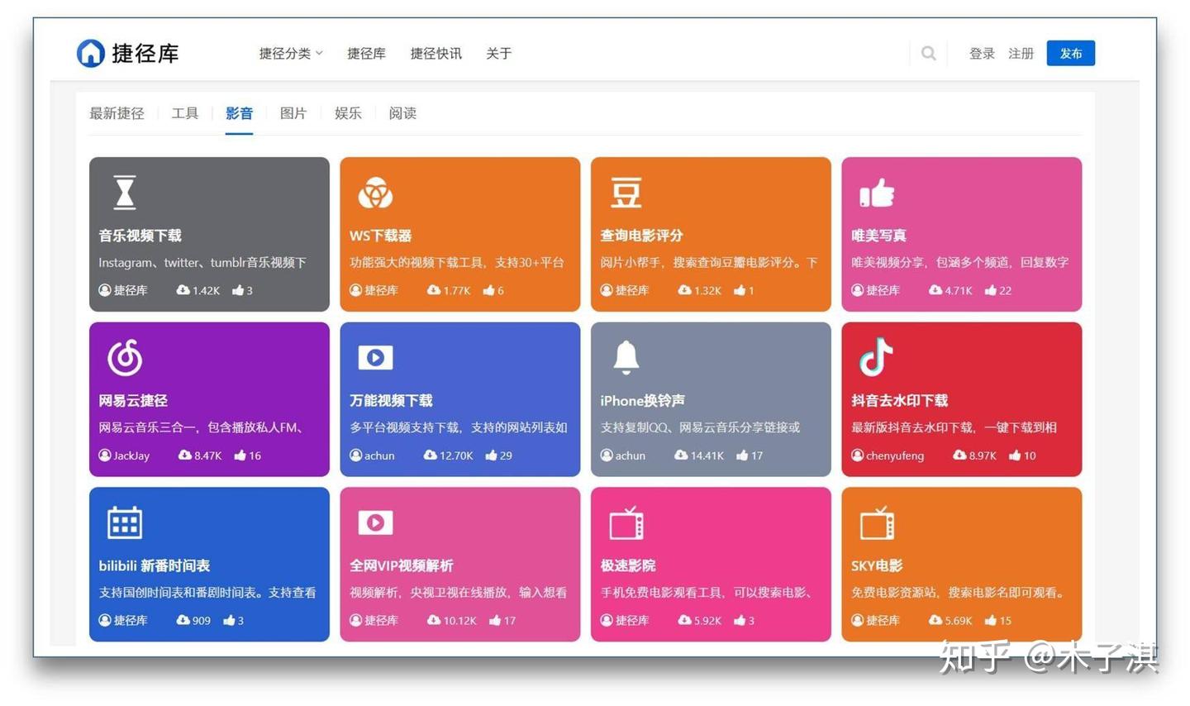Viewport: 1190px width, 706px height.
Task: Click JackJay author avatar icon
Action: coord(105,456)
